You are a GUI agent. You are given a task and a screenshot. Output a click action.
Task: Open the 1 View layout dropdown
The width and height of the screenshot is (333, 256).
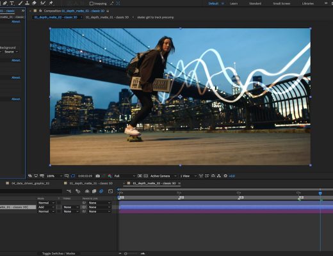click(x=188, y=176)
